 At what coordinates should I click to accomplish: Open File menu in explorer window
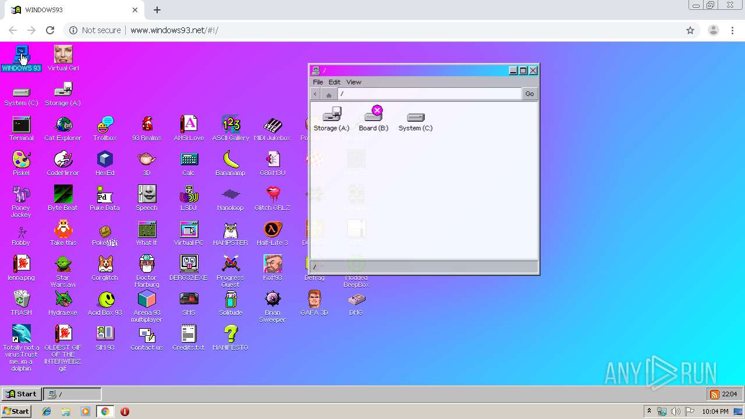318,82
